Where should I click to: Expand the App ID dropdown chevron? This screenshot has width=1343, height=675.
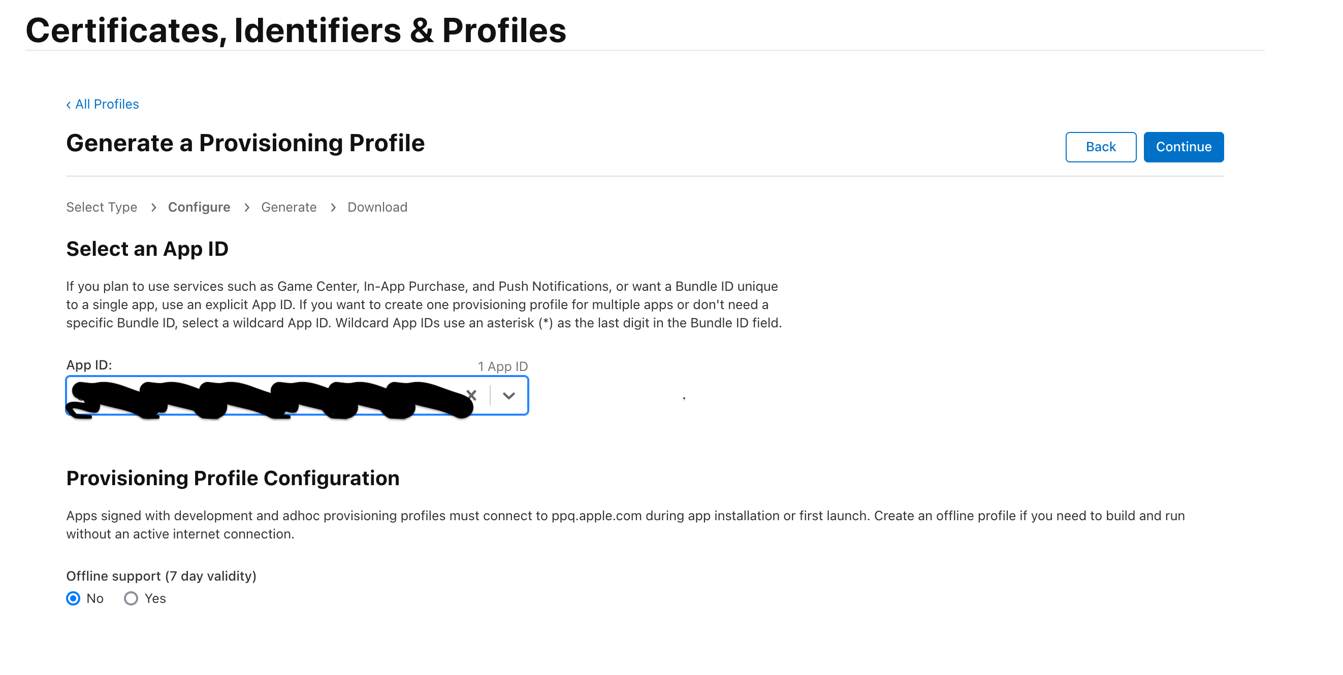tap(509, 396)
